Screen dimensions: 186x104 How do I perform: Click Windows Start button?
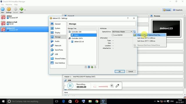click(x=3, y=101)
